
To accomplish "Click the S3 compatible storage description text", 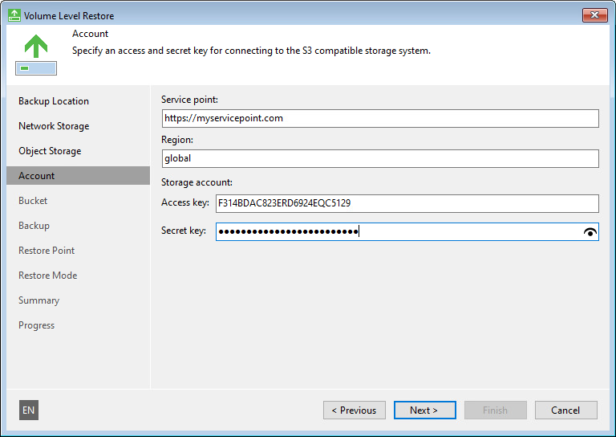I will pos(251,51).
